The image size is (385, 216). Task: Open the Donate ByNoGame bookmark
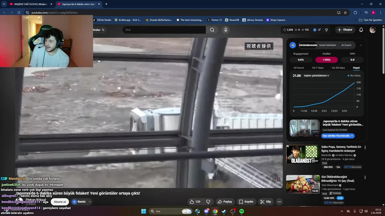pyautogui.click(x=159, y=20)
